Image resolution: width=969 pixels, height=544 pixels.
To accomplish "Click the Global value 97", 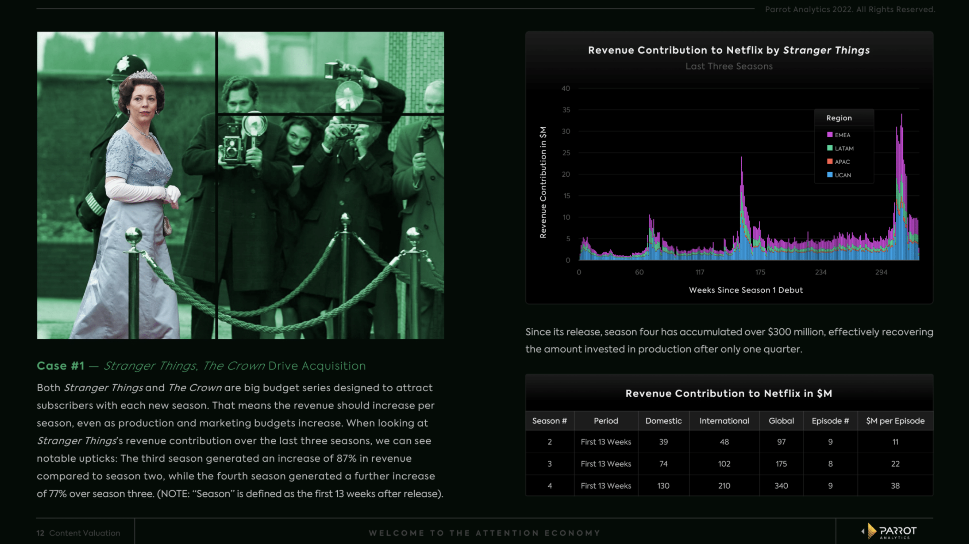I will coord(781,442).
